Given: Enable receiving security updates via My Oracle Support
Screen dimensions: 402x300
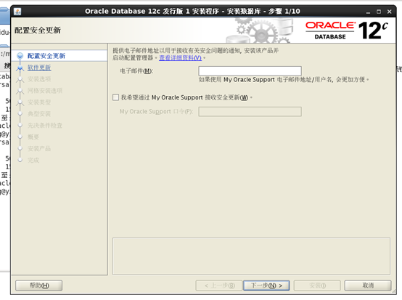Looking at the screenshot, I should tap(115, 97).
